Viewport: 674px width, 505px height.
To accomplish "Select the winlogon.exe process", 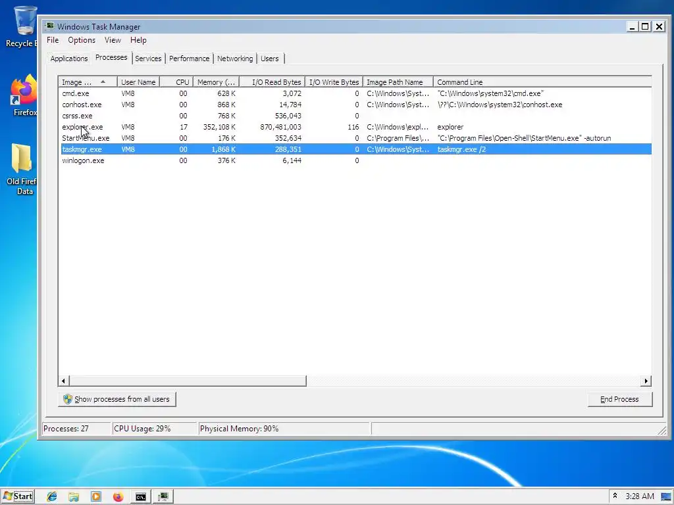I will point(355,160).
